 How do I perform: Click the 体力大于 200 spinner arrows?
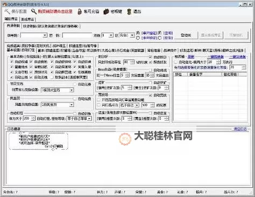pyautogui.click(x=33, y=119)
